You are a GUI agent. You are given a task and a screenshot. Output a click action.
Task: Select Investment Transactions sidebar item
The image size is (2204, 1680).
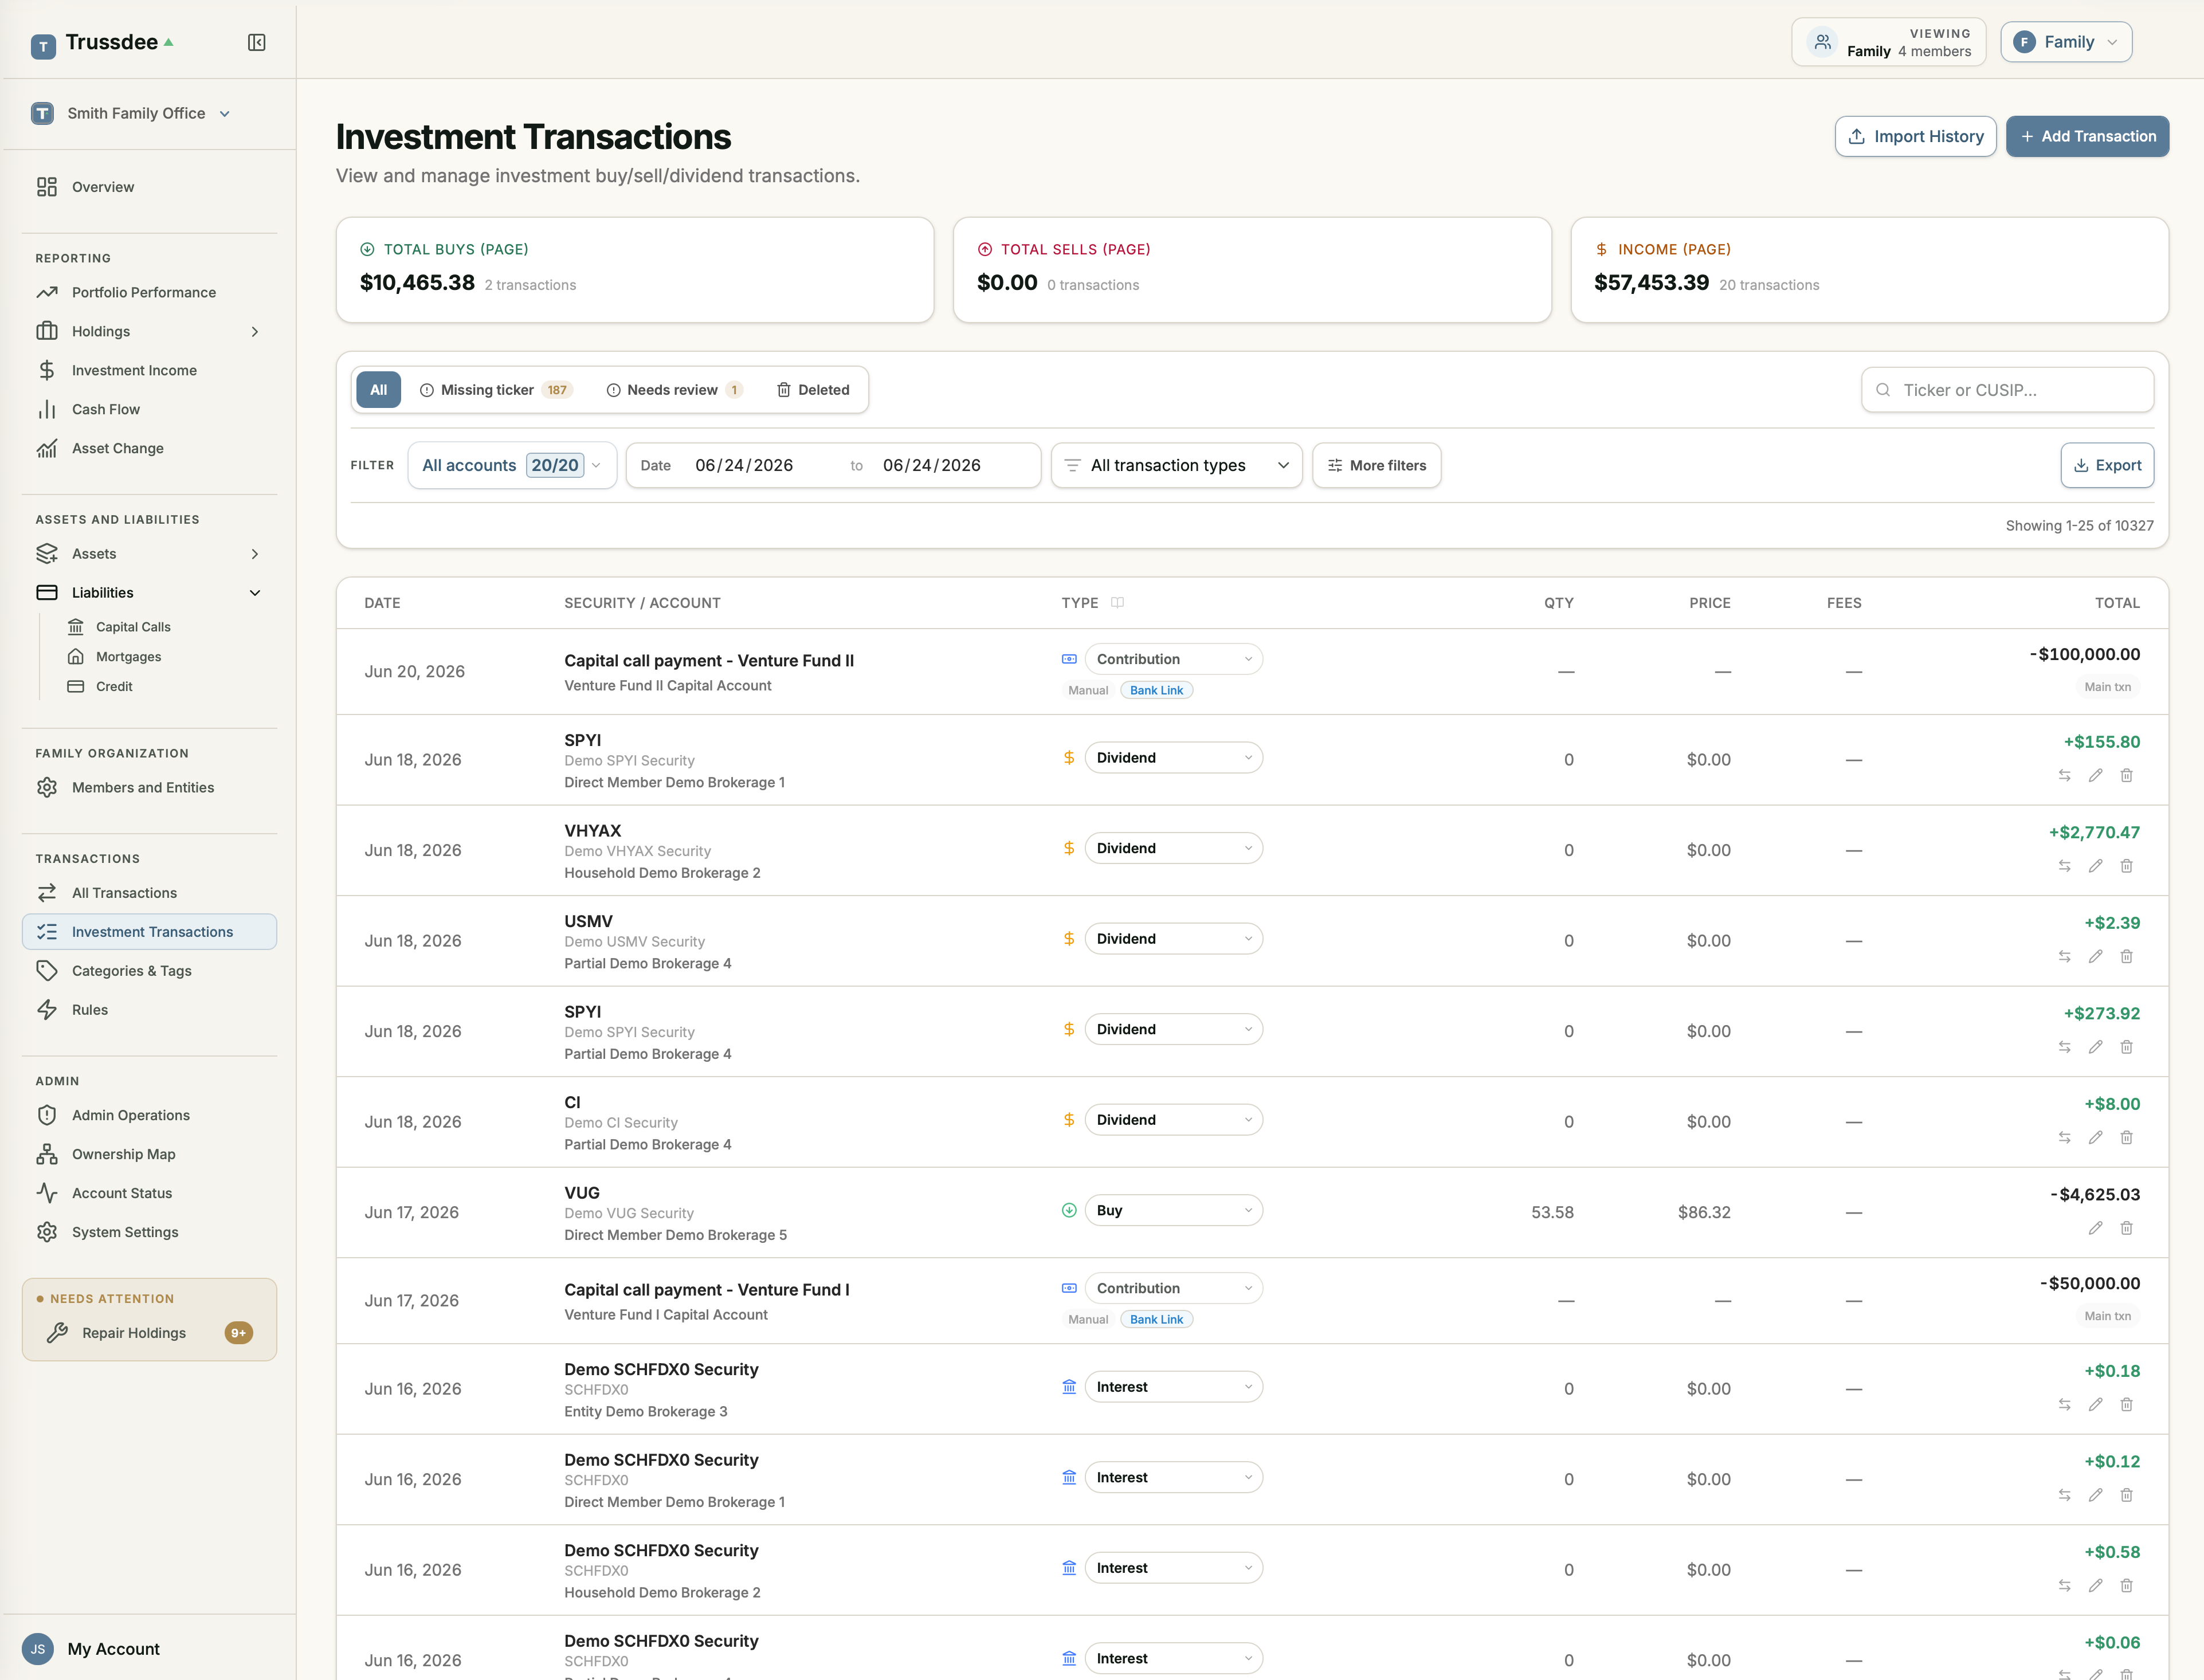pos(150,932)
